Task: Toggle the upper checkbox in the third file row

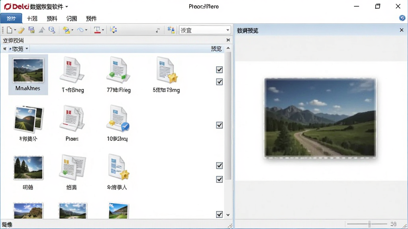Action: point(220,165)
